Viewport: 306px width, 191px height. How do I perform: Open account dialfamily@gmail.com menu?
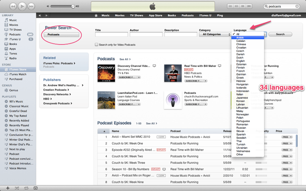pyautogui.click(x=286, y=15)
